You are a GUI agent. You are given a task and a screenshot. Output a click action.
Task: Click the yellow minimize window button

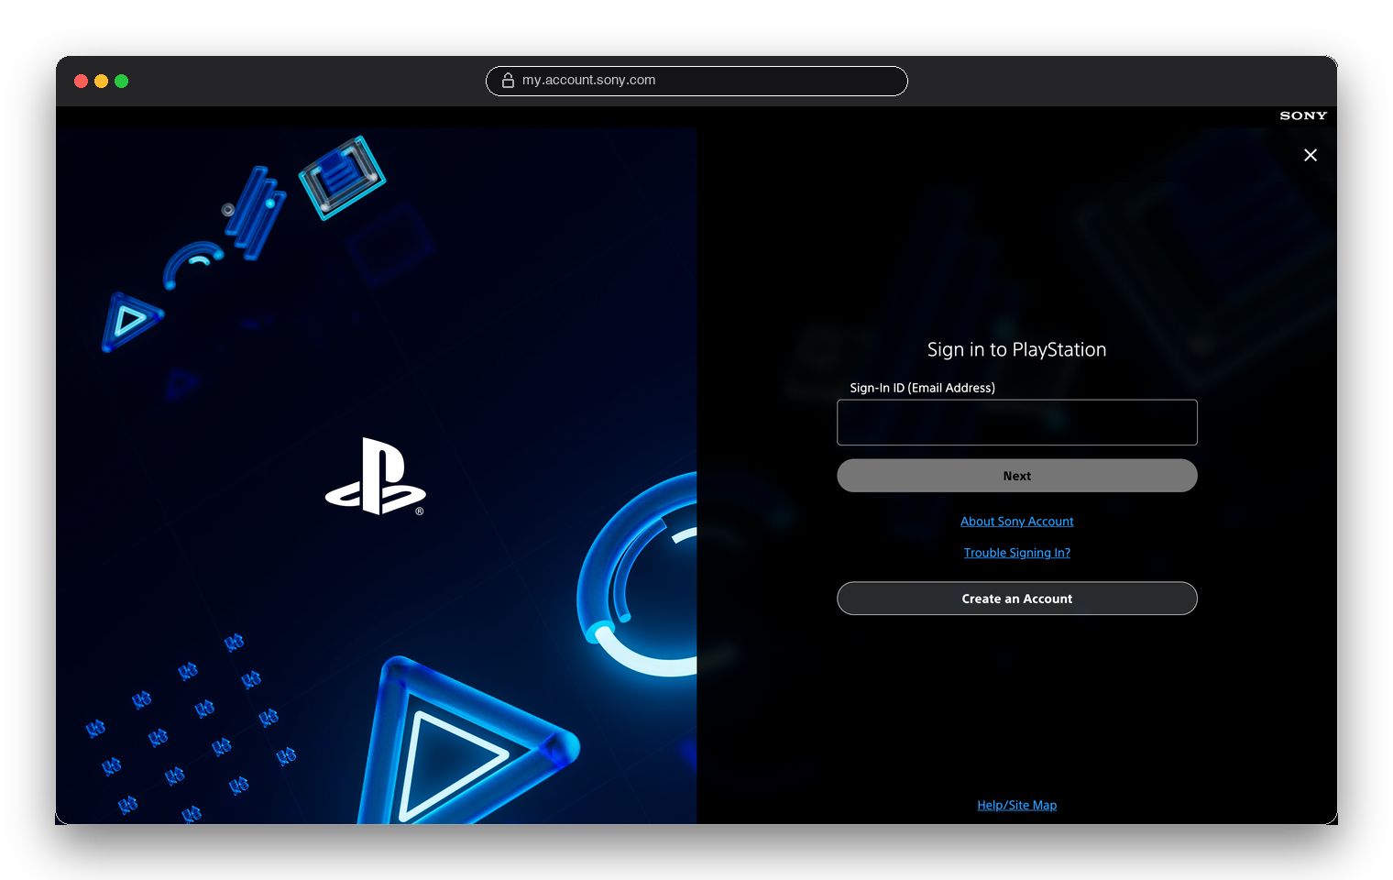(x=101, y=81)
